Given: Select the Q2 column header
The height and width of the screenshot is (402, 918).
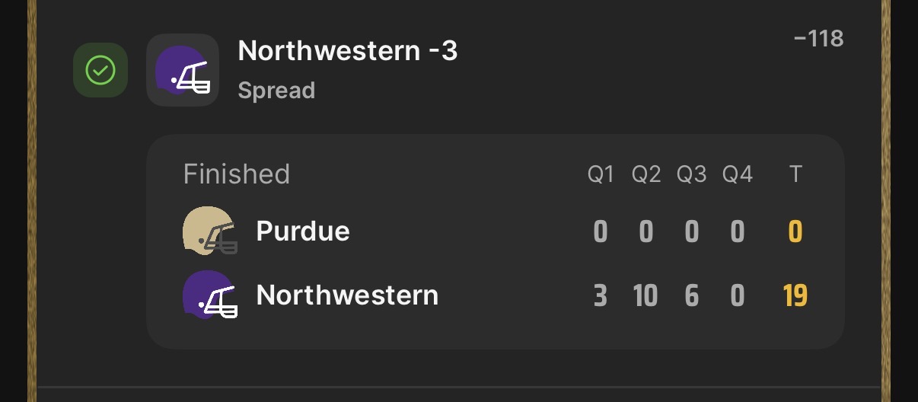Looking at the screenshot, I should [x=646, y=175].
